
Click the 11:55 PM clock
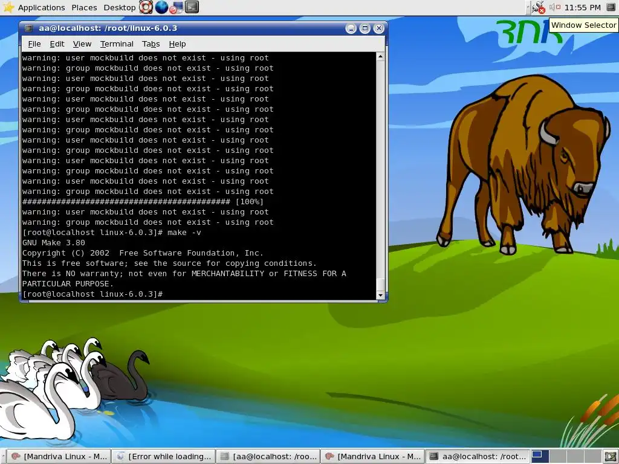point(582,7)
